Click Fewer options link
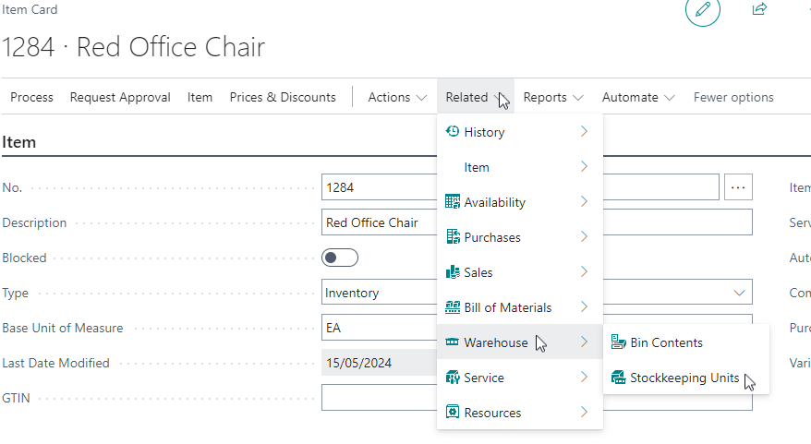The image size is (811, 444). pos(733,97)
